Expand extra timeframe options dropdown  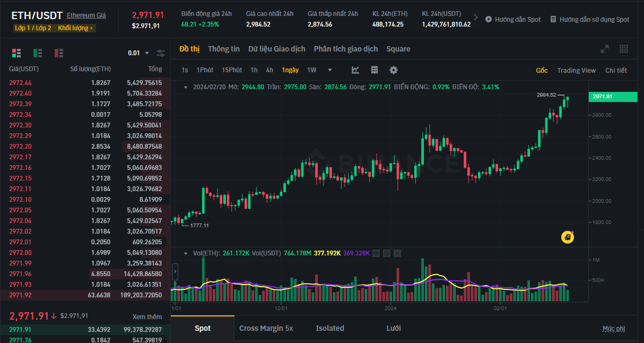329,70
